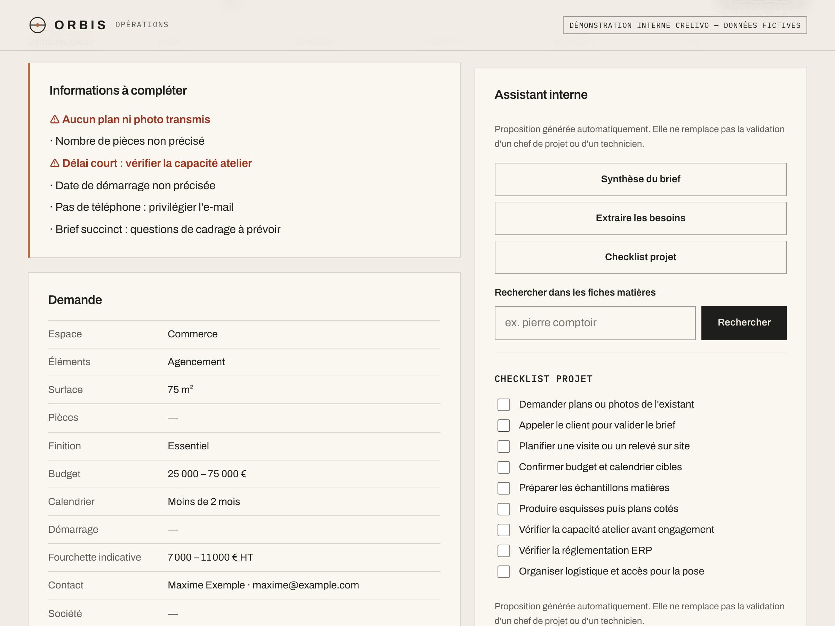The height and width of the screenshot is (626, 835).
Task: Check 'Demander plans ou photos de l'existant'
Action: 503,404
